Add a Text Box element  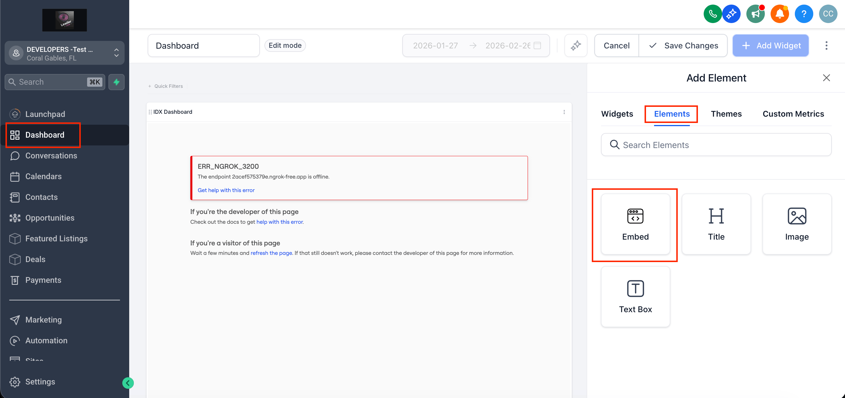[635, 296]
